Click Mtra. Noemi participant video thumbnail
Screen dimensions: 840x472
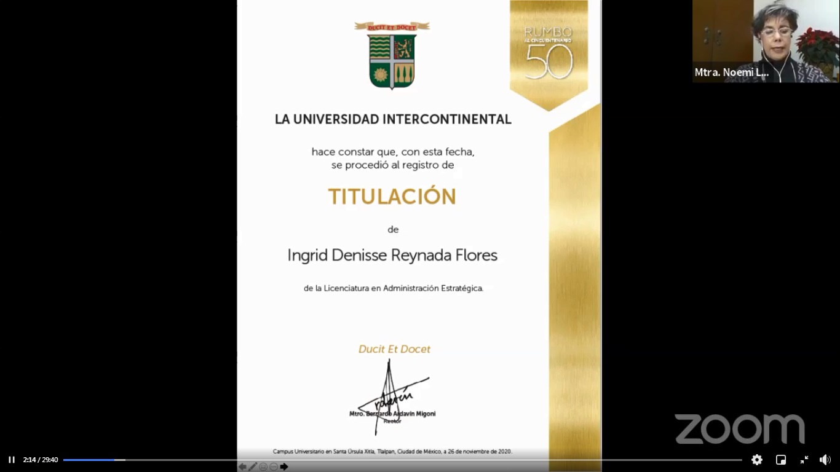[x=766, y=41]
